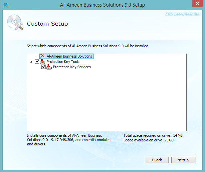The image size is (205, 172).
Task: Collapse the Protection Key Tools tree node
Action: coord(32,62)
